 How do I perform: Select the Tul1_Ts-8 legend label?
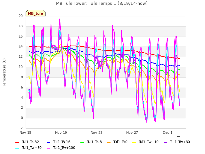coord(94,142)
